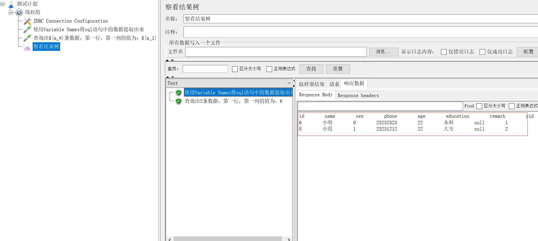Click the 重置 button
538x241 pixels.
point(338,69)
